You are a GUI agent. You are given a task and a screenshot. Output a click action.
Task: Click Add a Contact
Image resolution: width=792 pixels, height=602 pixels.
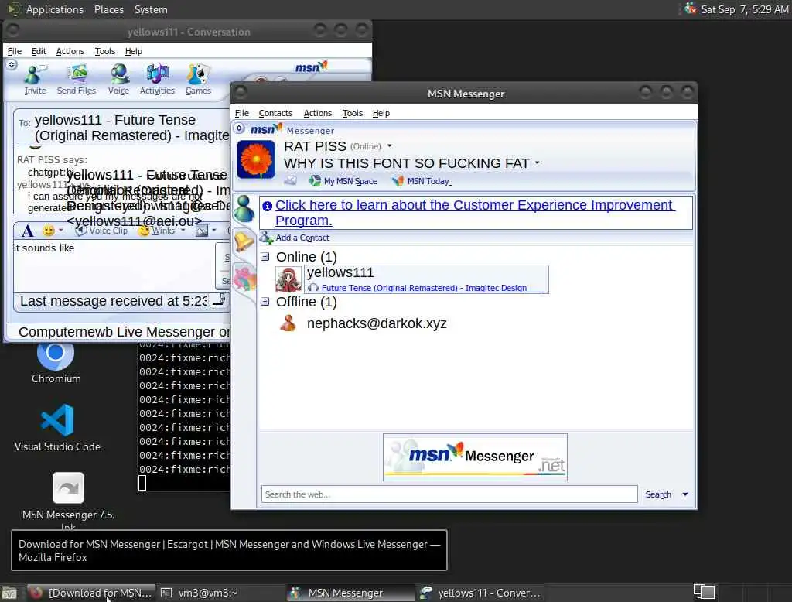click(x=302, y=238)
